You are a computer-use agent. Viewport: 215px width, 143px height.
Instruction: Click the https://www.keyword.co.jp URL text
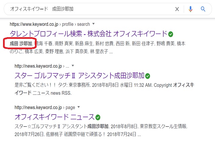34,24
